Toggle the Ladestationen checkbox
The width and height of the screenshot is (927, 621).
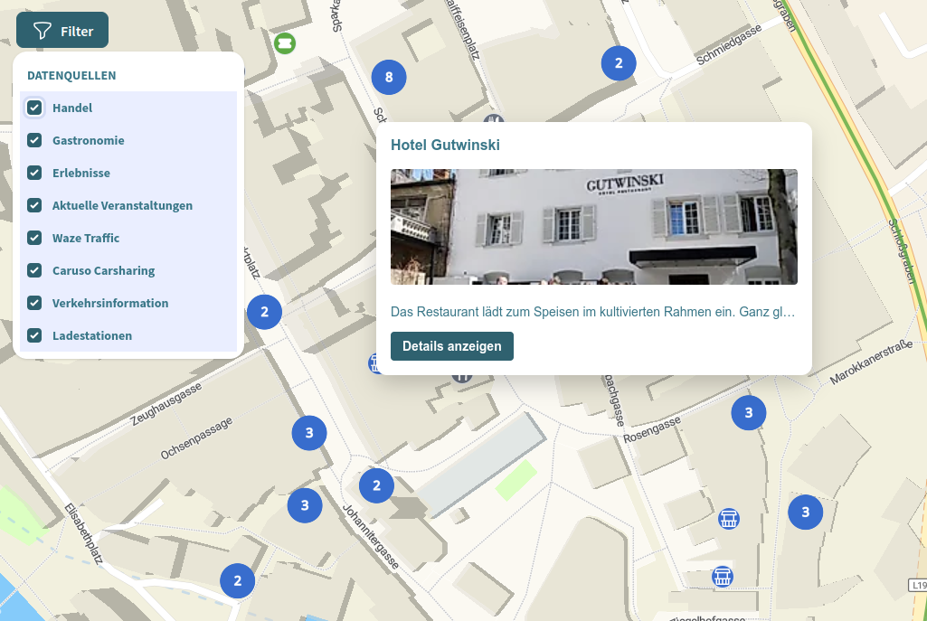[x=34, y=335]
